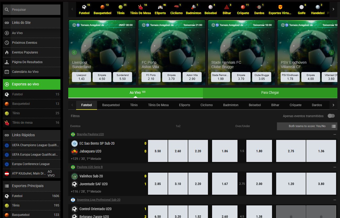Select 3.50 odds for EC Sao Bento
Viewport: 340px width, 218px height.
click(158, 151)
